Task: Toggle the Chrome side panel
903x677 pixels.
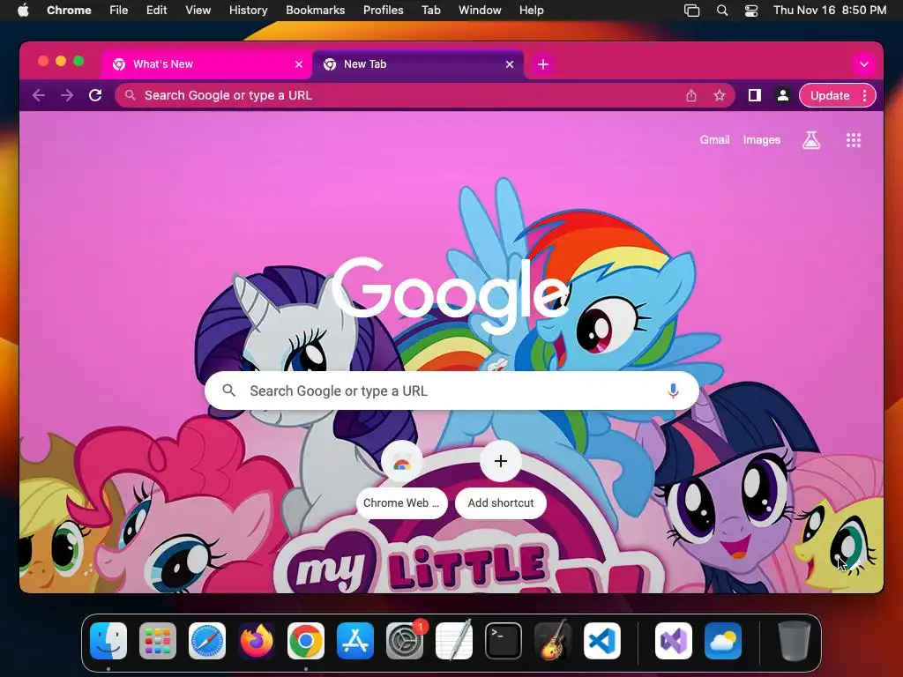Action: (x=755, y=95)
